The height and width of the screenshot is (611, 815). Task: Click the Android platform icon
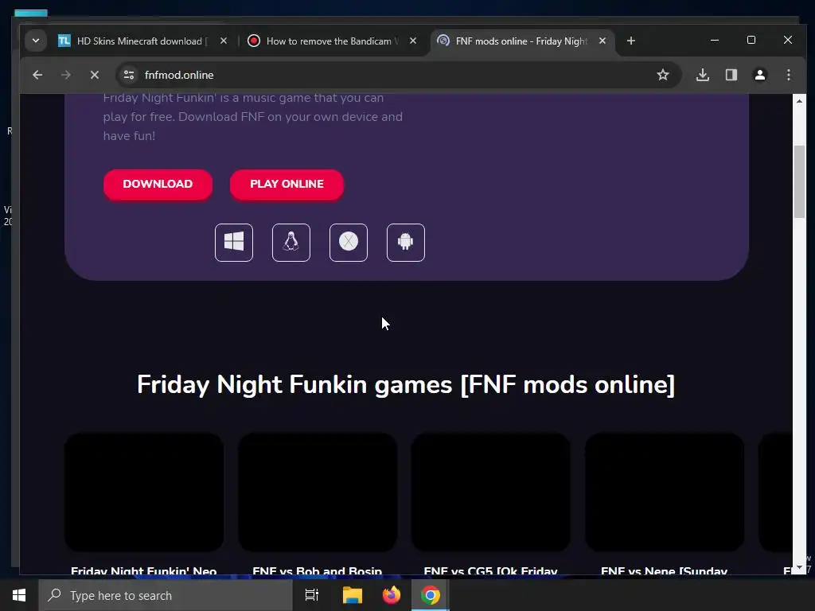405,243
